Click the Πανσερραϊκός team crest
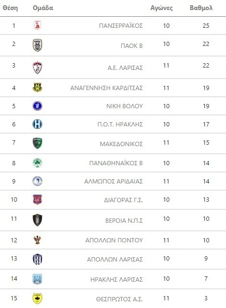 coord(37,25)
